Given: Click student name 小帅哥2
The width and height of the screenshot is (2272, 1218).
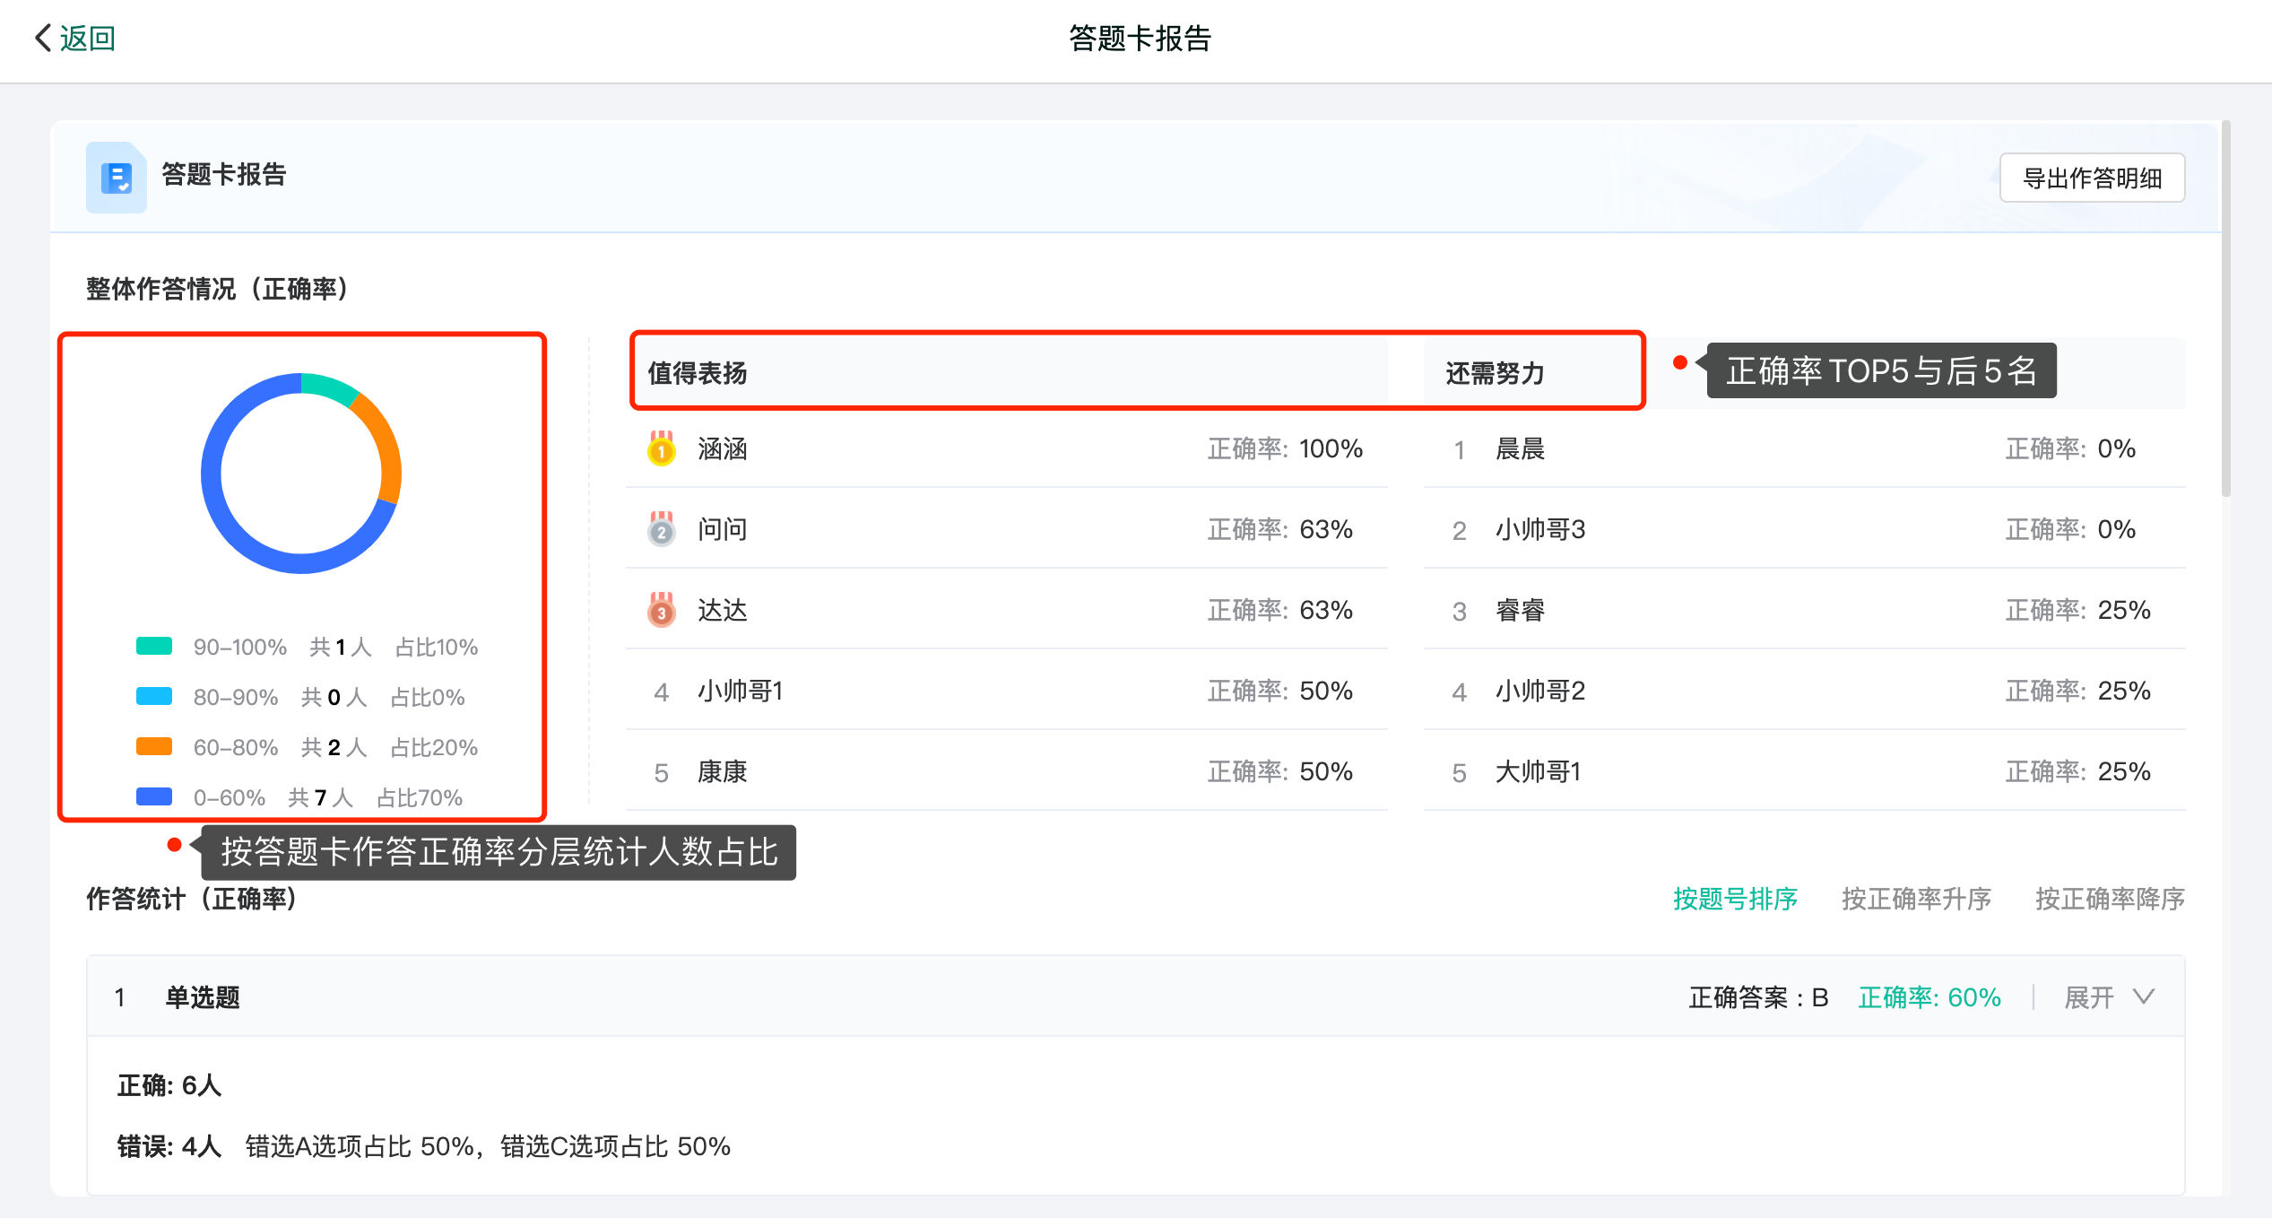Looking at the screenshot, I should coord(1540,691).
